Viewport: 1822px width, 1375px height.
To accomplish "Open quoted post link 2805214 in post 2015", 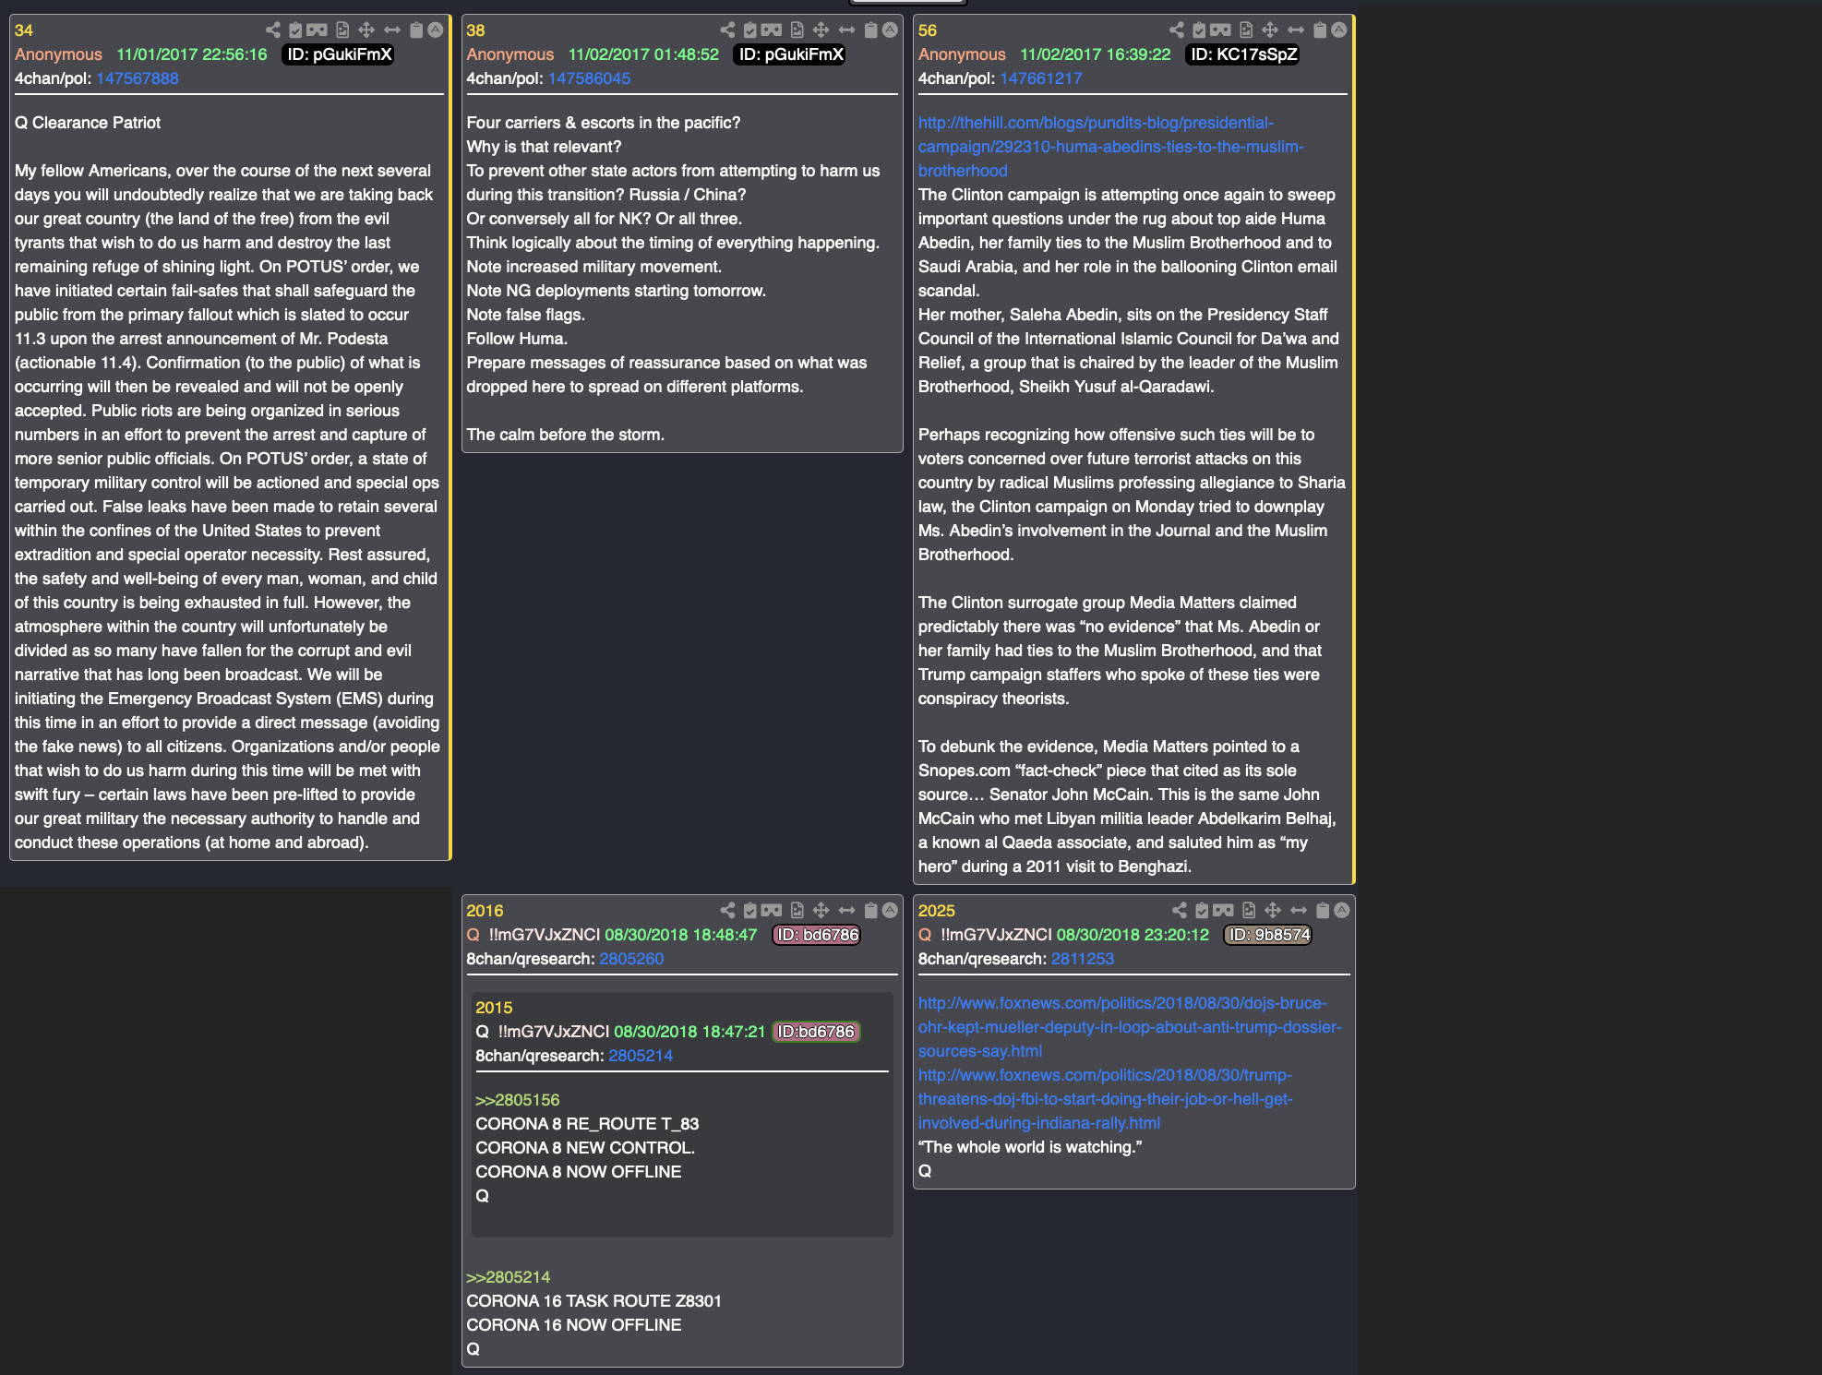I will [x=641, y=1056].
